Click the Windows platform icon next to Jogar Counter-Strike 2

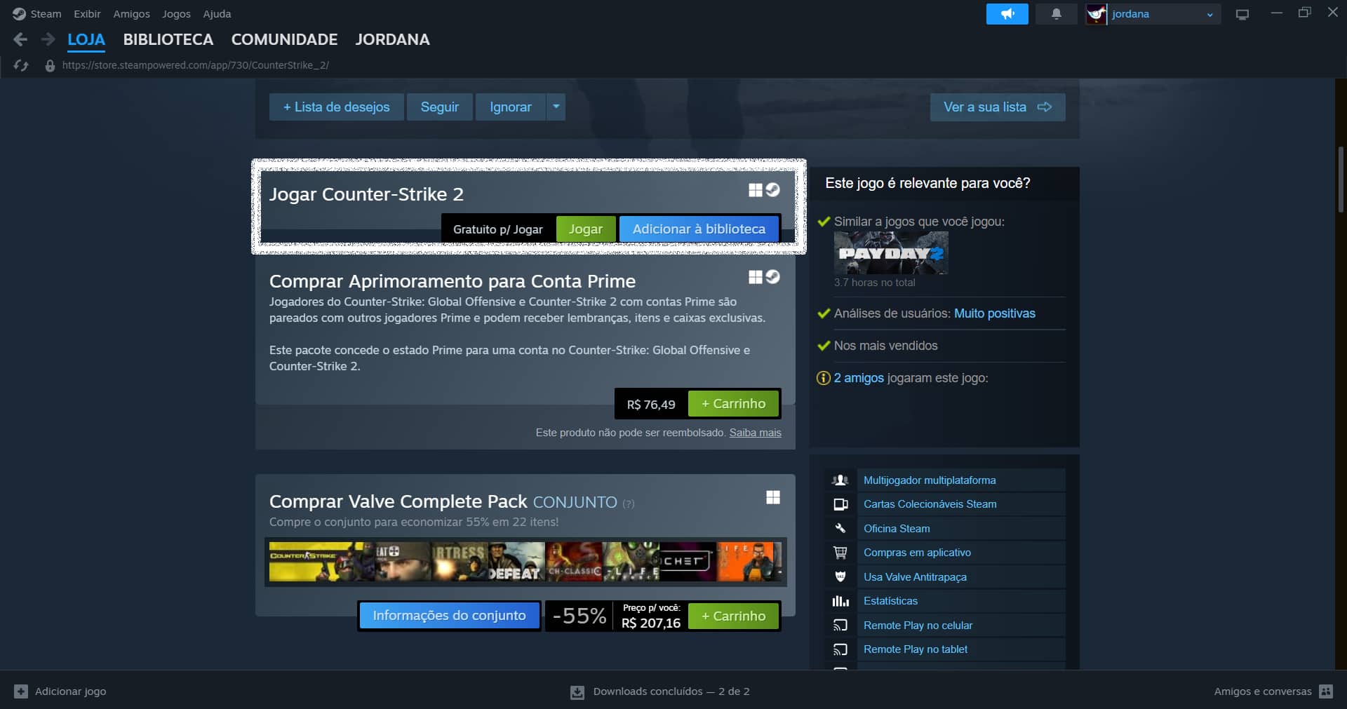[x=755, y=189]
